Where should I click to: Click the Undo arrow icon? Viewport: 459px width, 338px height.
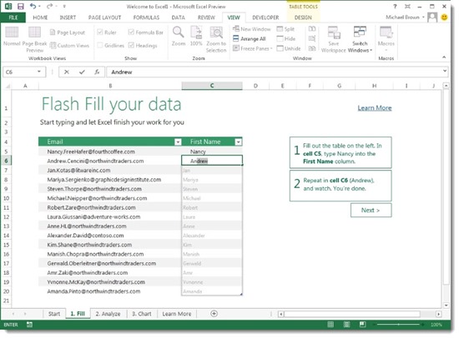click(33, 6)
